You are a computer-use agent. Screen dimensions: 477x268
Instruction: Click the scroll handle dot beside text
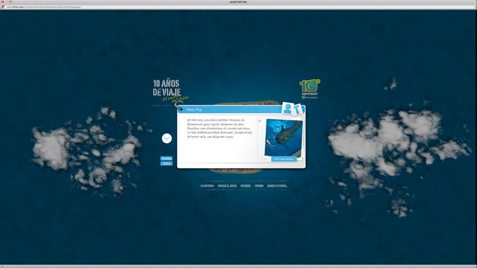[x=260, y=121]
